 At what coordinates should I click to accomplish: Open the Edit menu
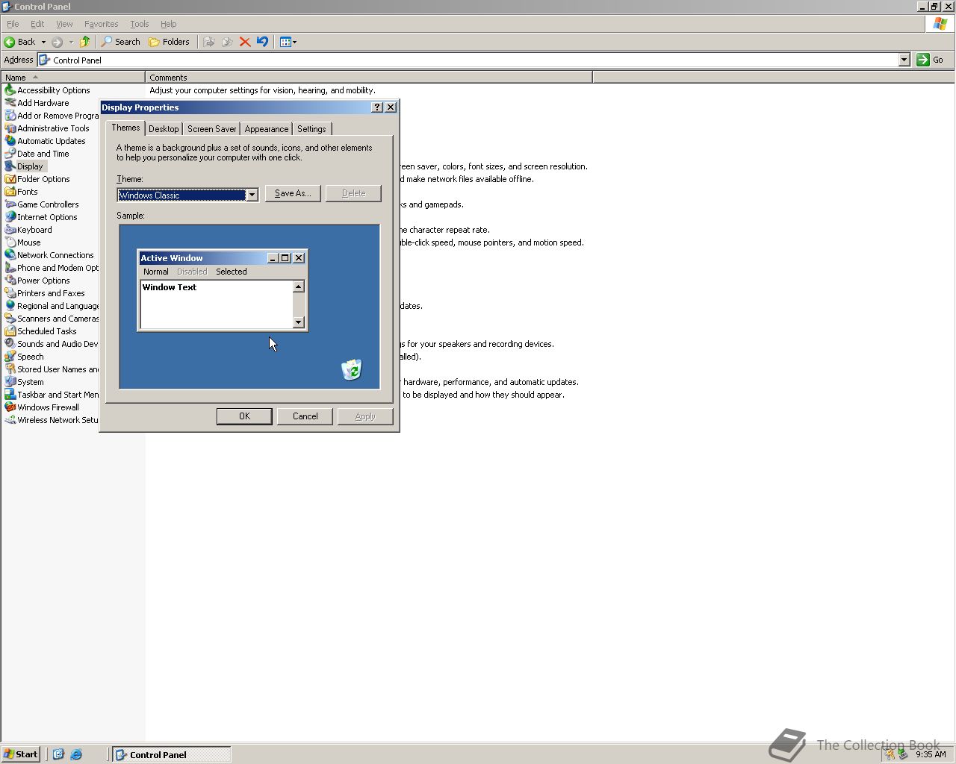pos(37,24)
